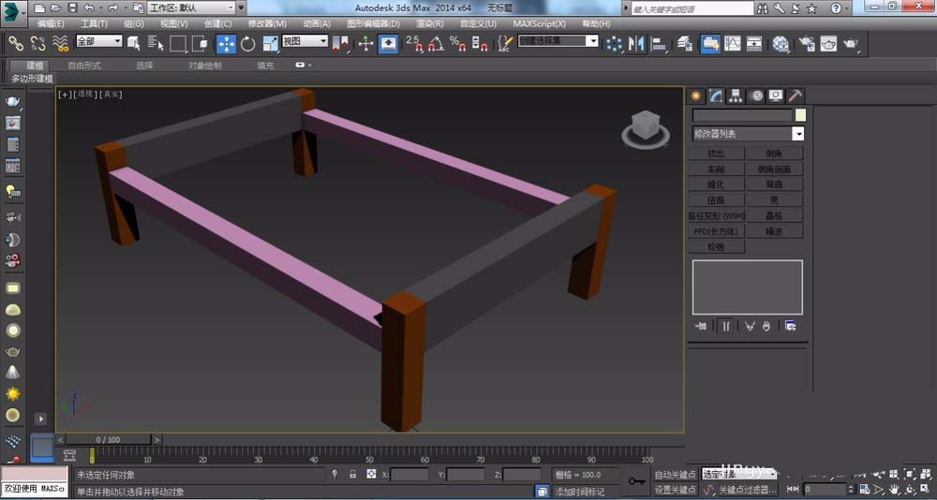The height and width of the screenshot is (500, 937).
Task: Click Edit Named Selection Sets icon
Action: tap(505, 44)
